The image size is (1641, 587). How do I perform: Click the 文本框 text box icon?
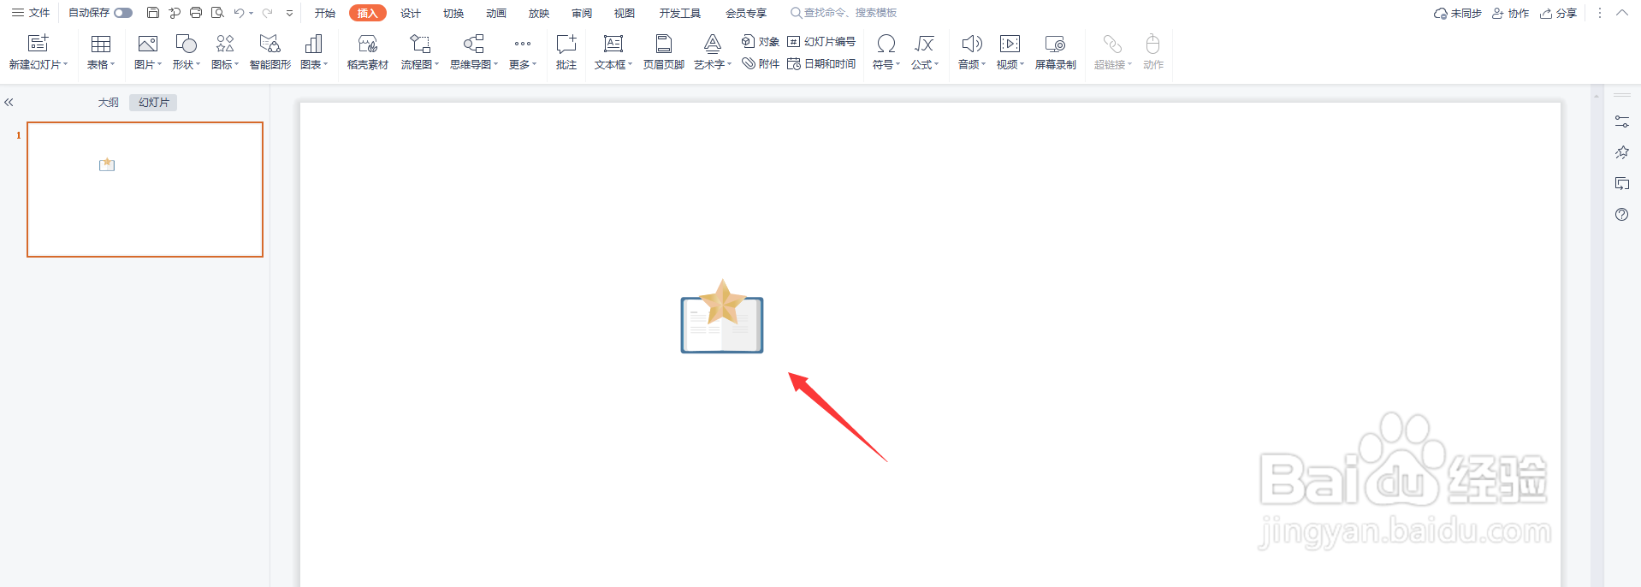coord(613,43)
